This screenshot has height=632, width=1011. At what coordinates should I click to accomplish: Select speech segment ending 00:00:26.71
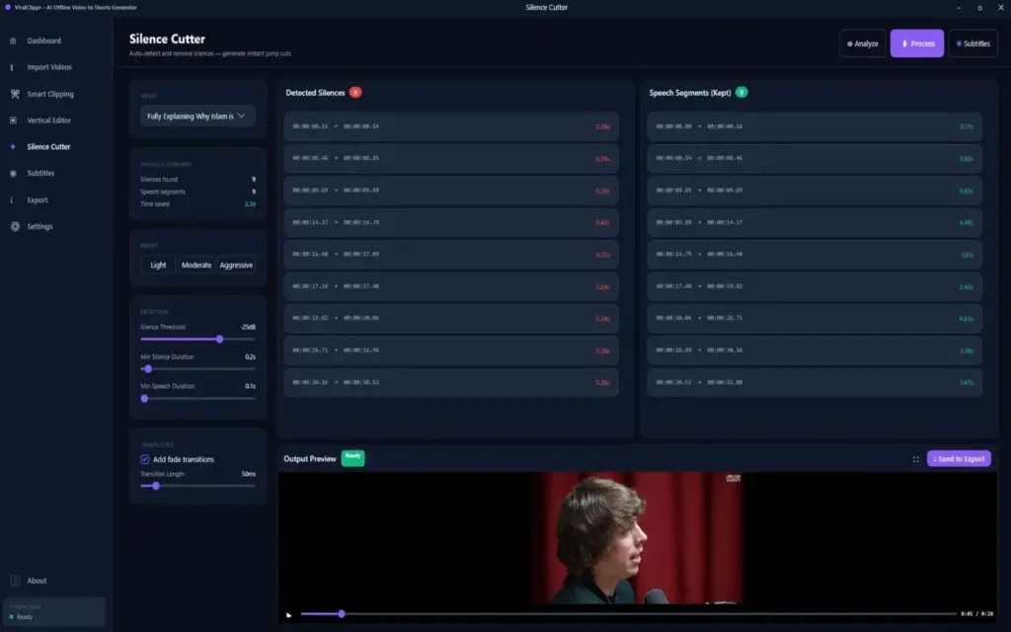tap(815, 318)
